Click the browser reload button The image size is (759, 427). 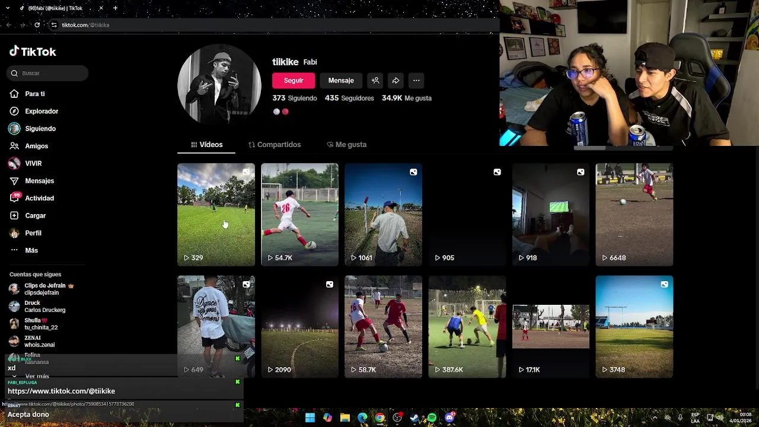click(x=37, y=25)
